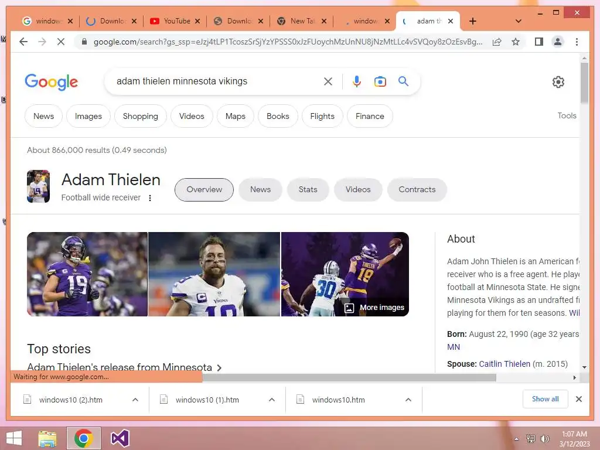Open middle Thielen close-up photo
The height and width of the screenshot is (450, 600).
(214, 274)
